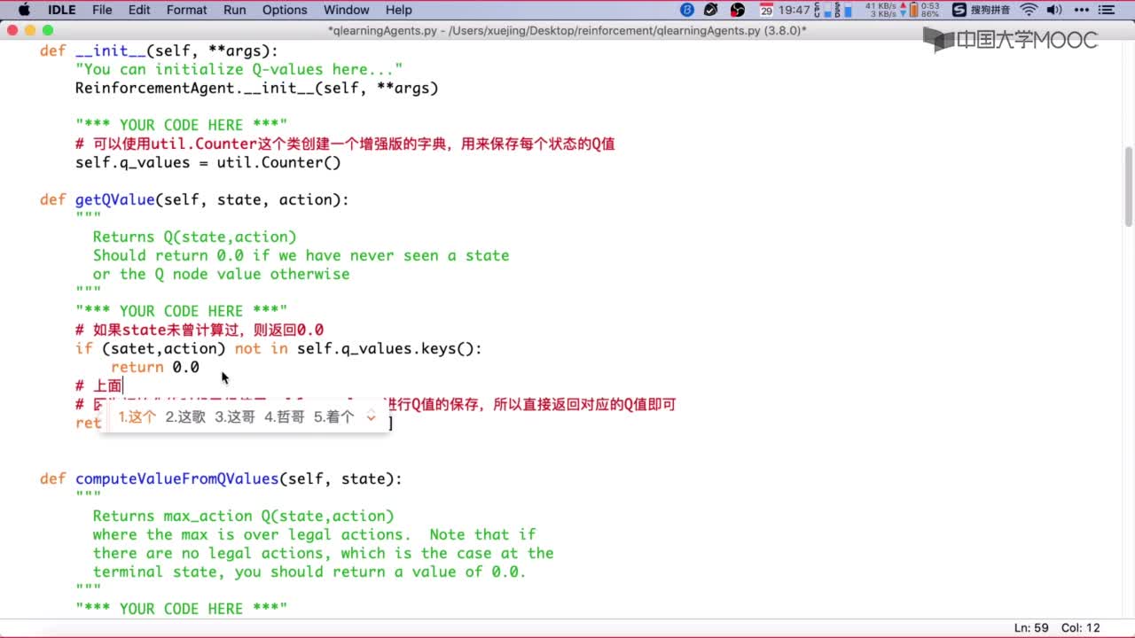This screenshot has width=1135, height=638.
Task: Click the comment '# 如果state未曾计算过，则返回0.0'
Action: (x=200, y=330)
